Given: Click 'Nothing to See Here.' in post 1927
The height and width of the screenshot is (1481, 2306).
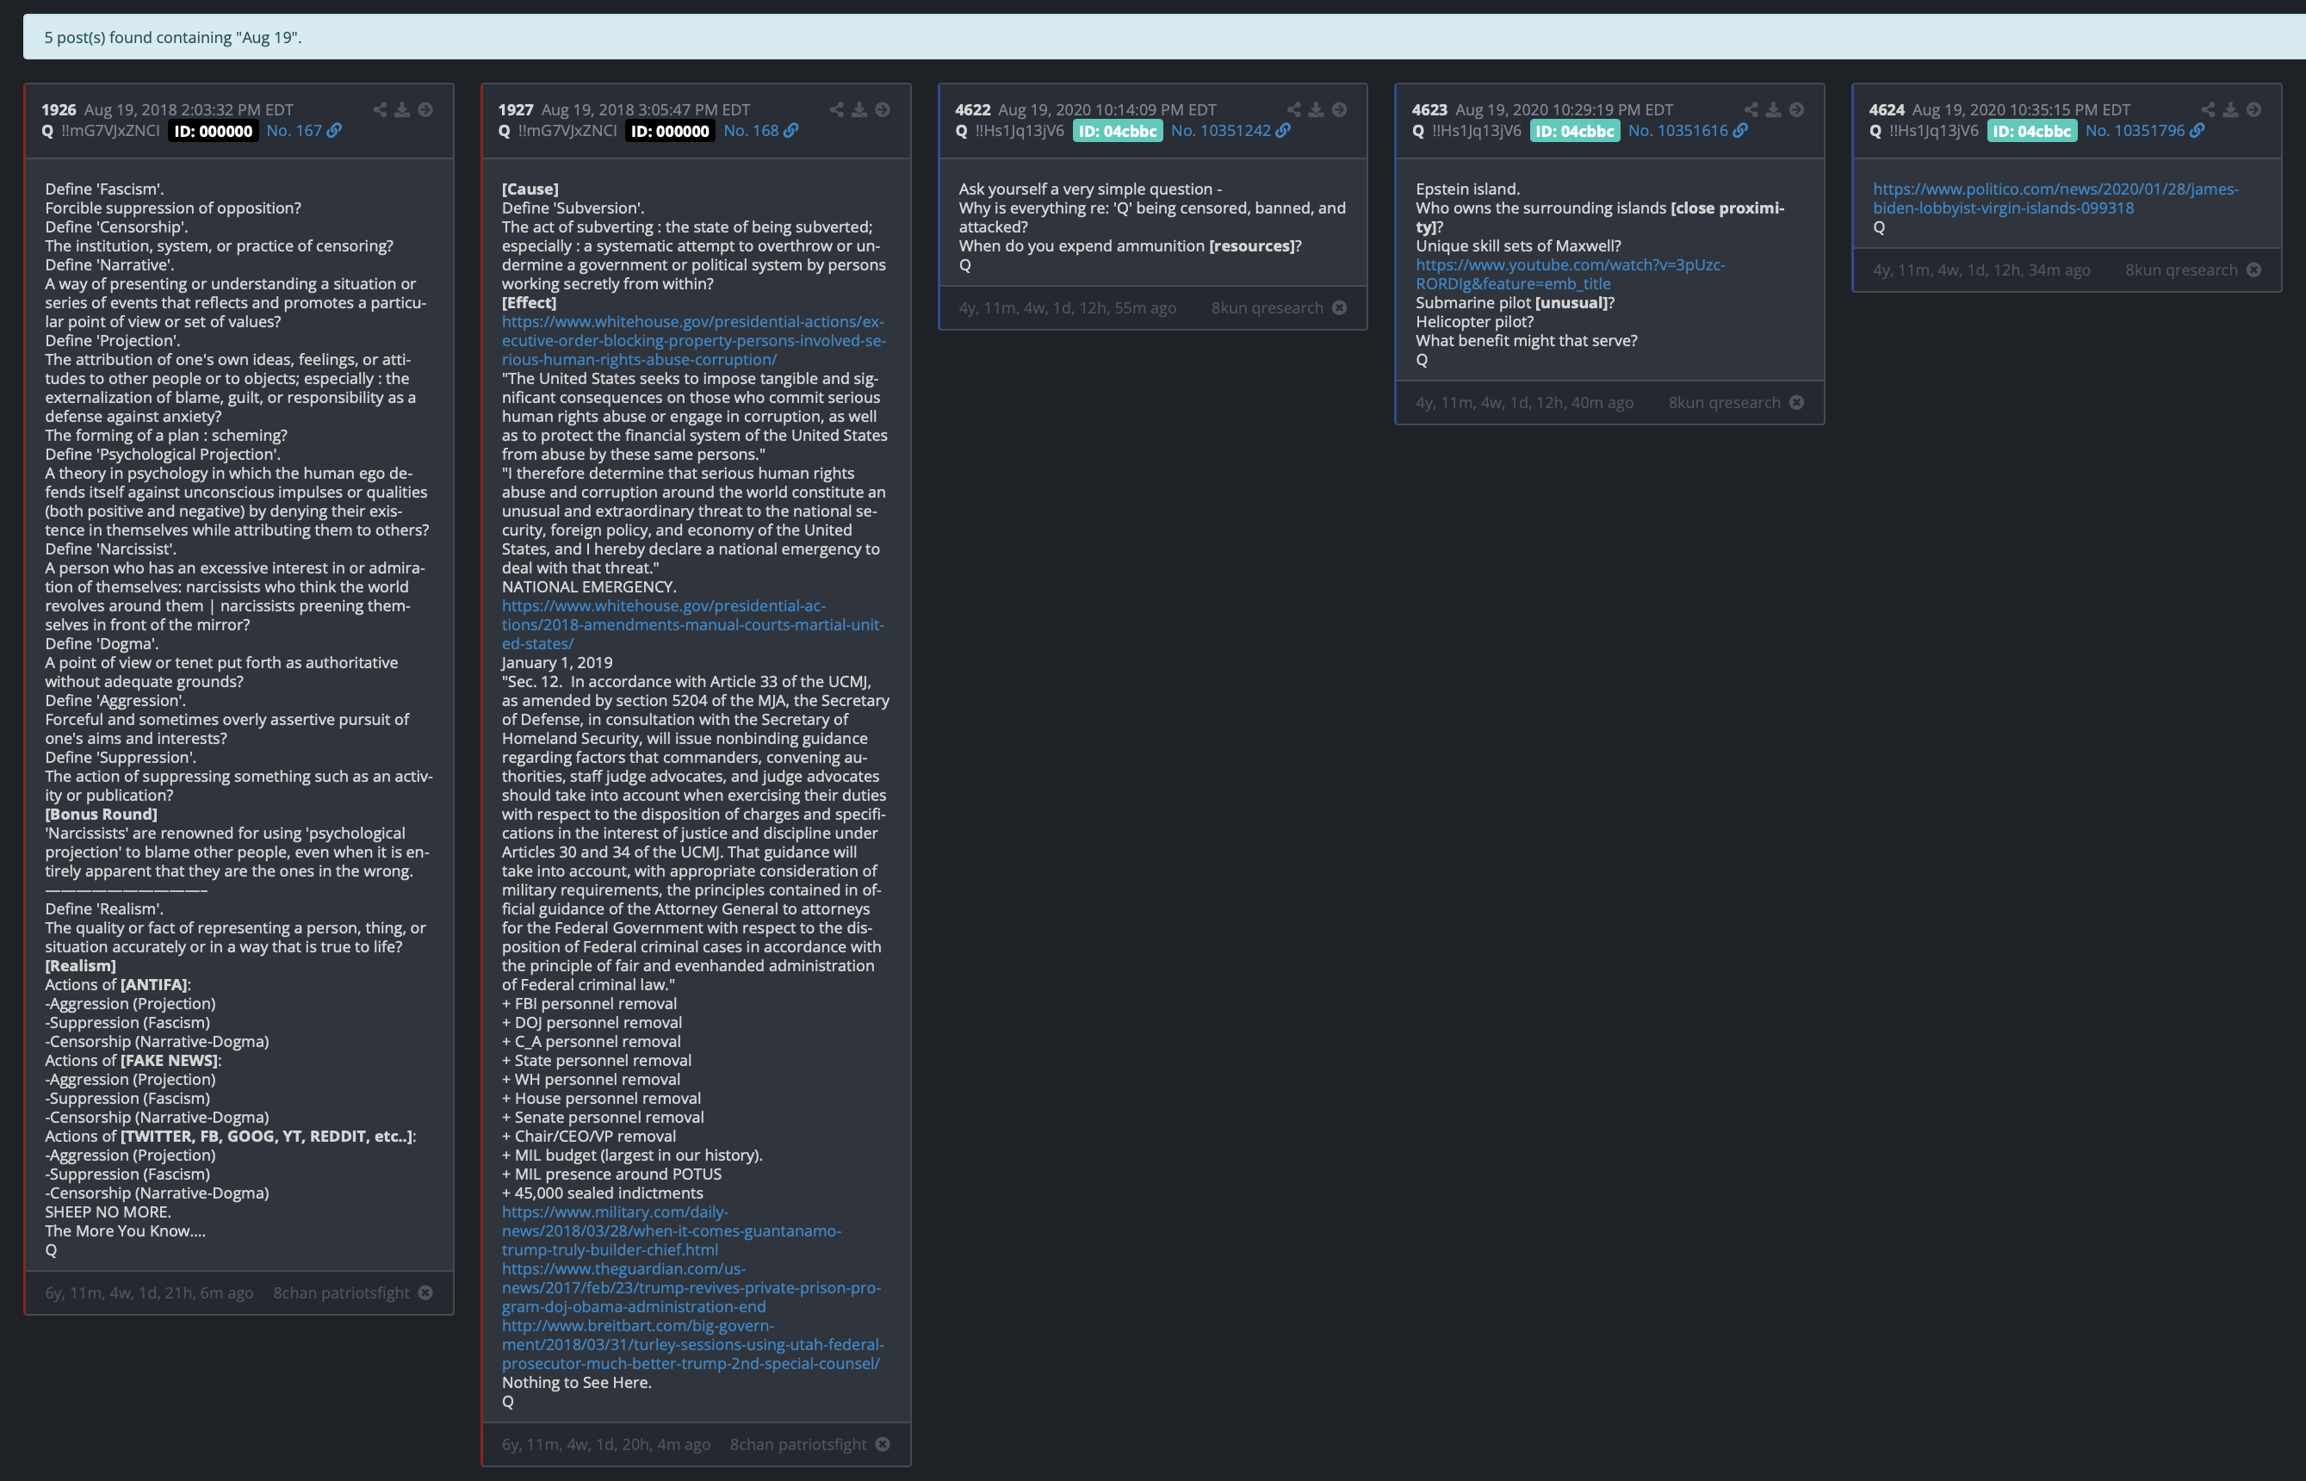Looking at the screenshot, I should tap(576, 1382).
